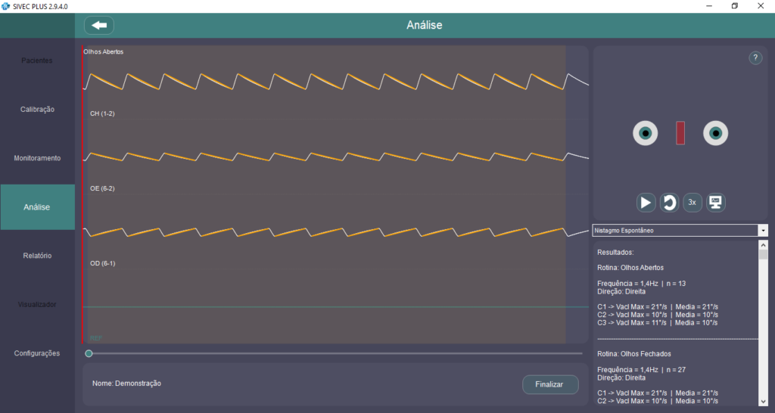Click the timeline slider handle below the chart
The height and width of the screenshot is (413, 775).
89,353
